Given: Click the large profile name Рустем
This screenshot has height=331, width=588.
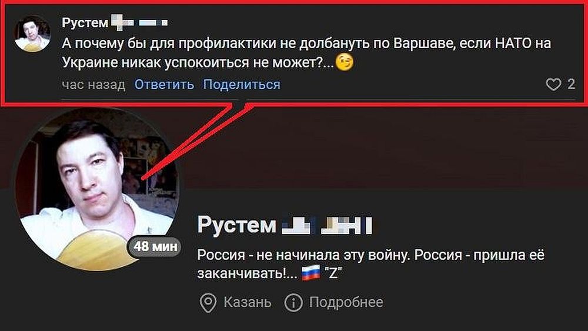Looking at the screenshot, I should [x=236, y=225].
